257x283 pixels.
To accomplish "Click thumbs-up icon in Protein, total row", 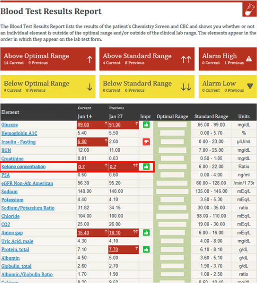I will [x=146, y=249].
